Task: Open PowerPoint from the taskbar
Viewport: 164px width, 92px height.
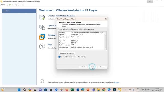Action: (x=88, y=90)
